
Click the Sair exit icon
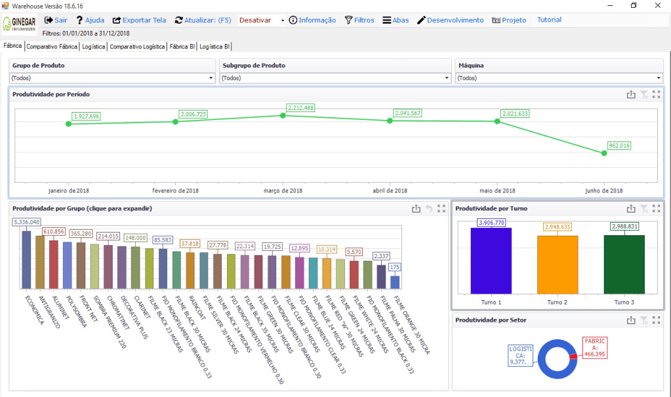(49, 20)
